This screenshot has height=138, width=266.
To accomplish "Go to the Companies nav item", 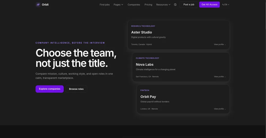I will [134, 5].
